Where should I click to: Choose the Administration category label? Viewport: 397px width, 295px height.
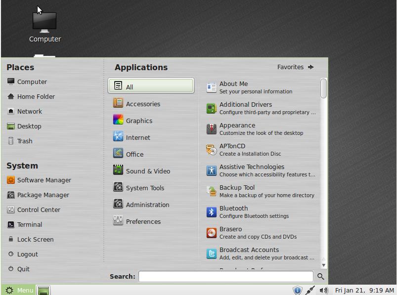148,205
